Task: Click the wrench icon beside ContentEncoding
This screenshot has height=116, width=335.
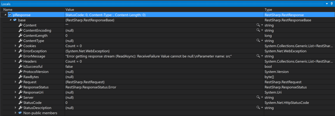Action: (20, 30)
